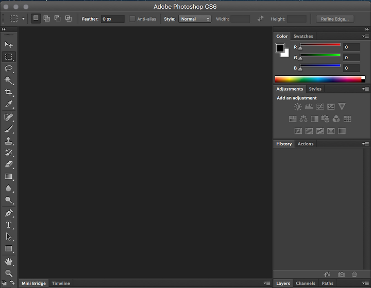Choose Intersect with selection mode
The height and width of the screenshot is (288, 371).
(69, 19)
